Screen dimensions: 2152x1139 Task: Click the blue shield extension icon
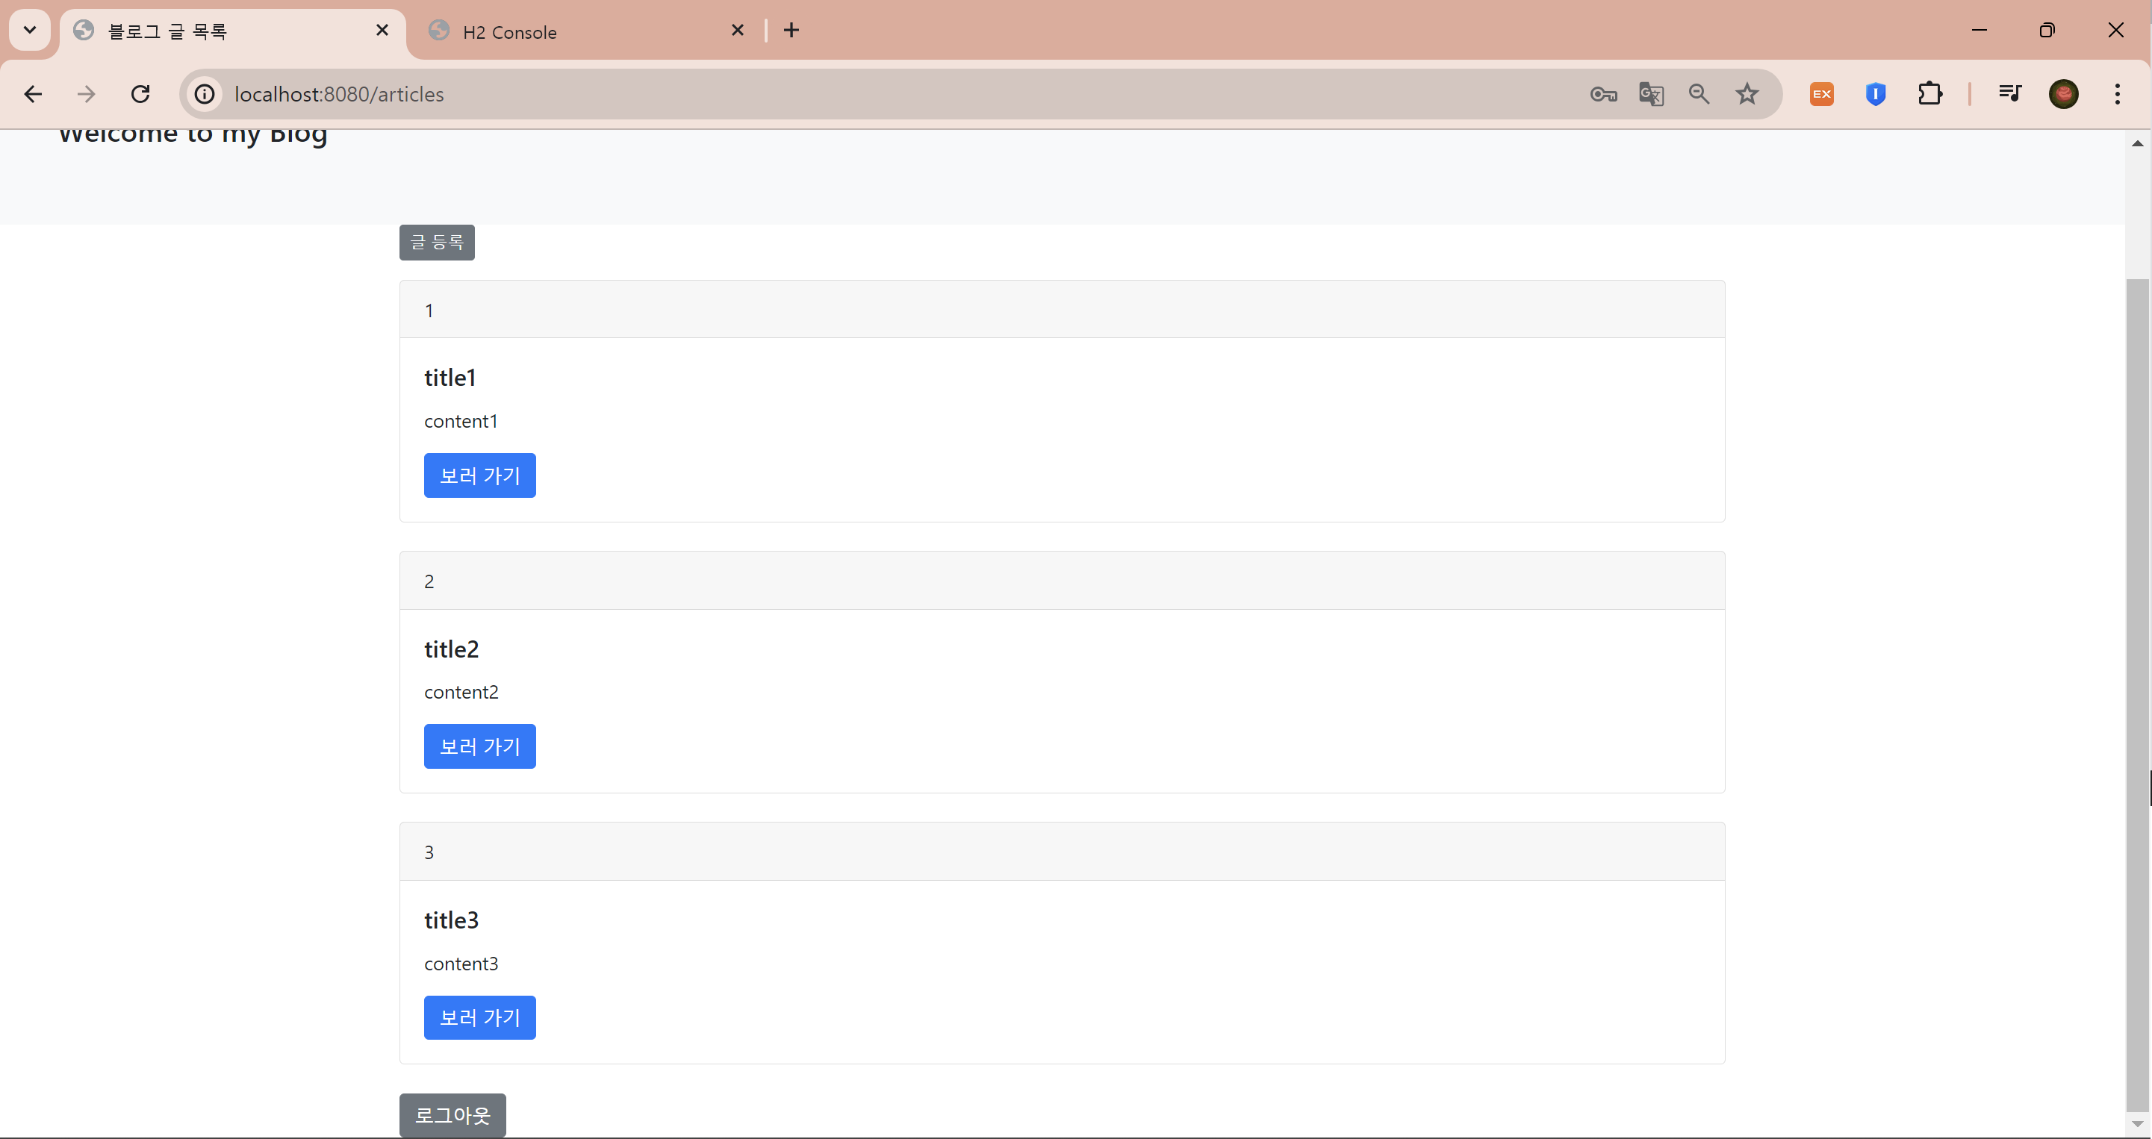click(1876, 94)
